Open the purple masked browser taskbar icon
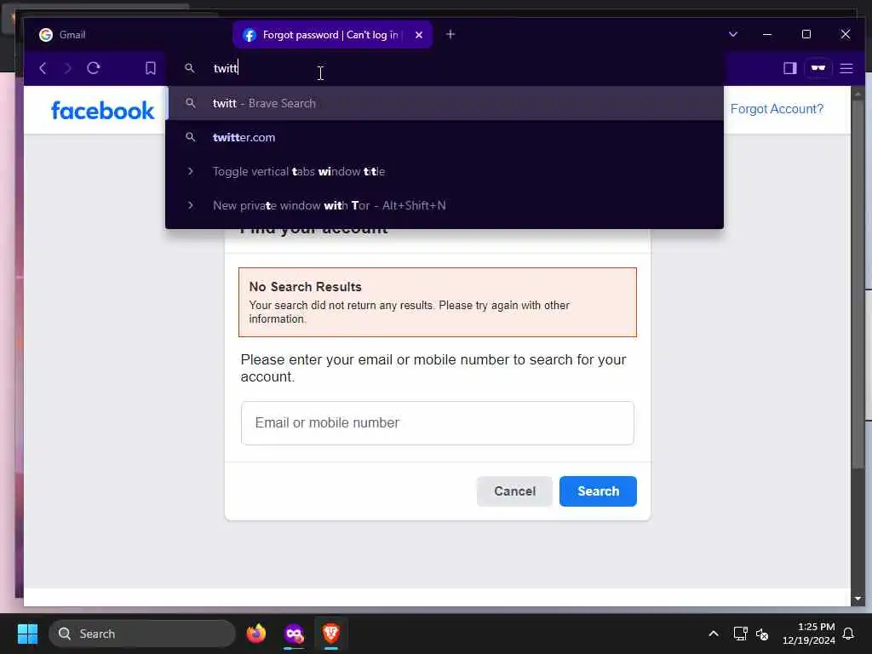872x654 pixels. point(294,634)
